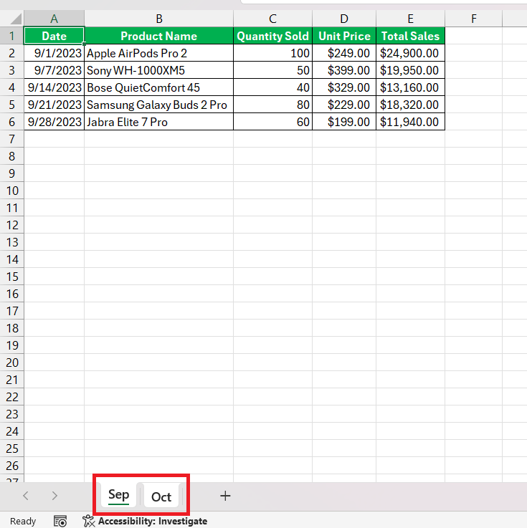Select row 1 header

click(x=11, y=36)
